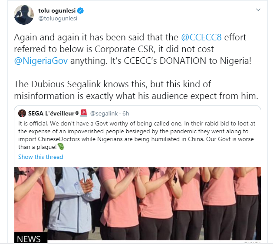
Task: Open the tolu ogunlesi display name
Action: click(57, 10)
